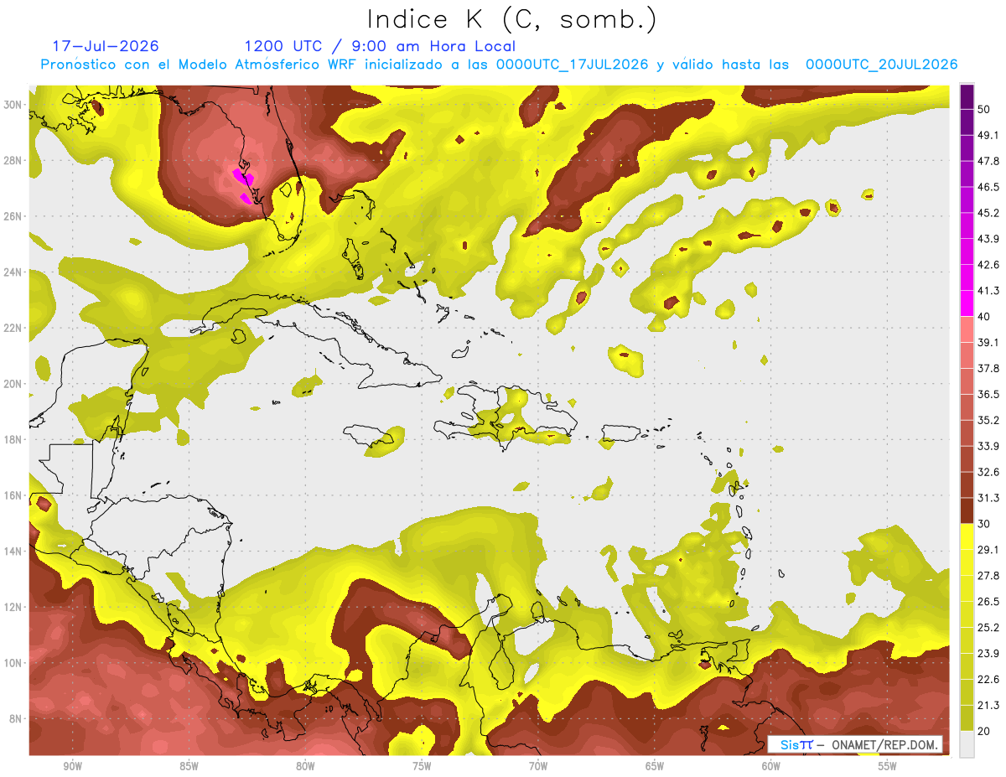The height and width of the screenshot is (777, 1006).
Task: Click the 24N latitude axis label
Action: click(x=13, y=272)
